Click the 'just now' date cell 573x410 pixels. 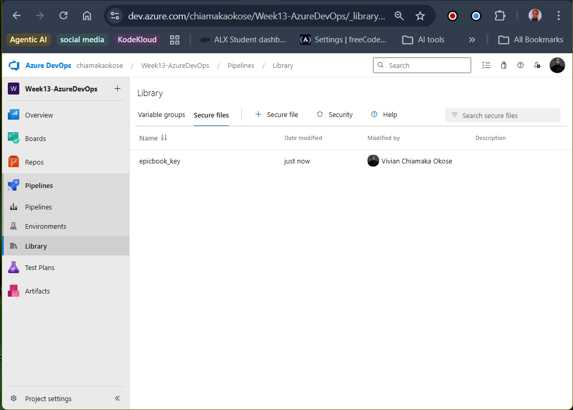click(297, 161)
